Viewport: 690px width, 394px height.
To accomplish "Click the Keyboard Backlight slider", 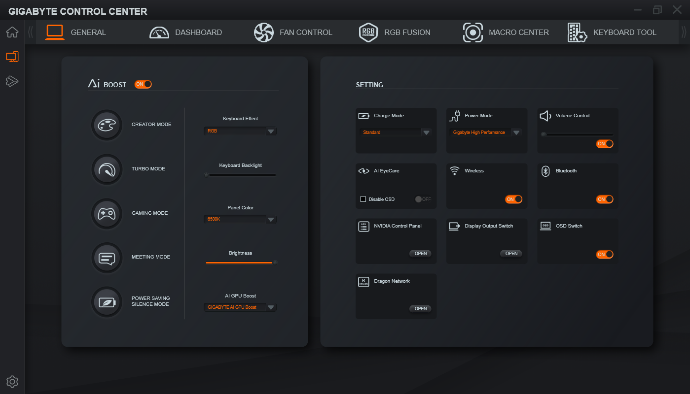I will tap(240, 175).
